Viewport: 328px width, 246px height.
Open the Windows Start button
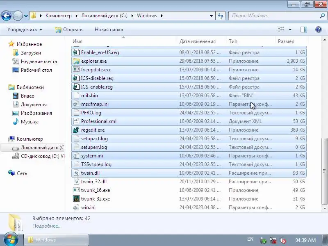(11, 240)
